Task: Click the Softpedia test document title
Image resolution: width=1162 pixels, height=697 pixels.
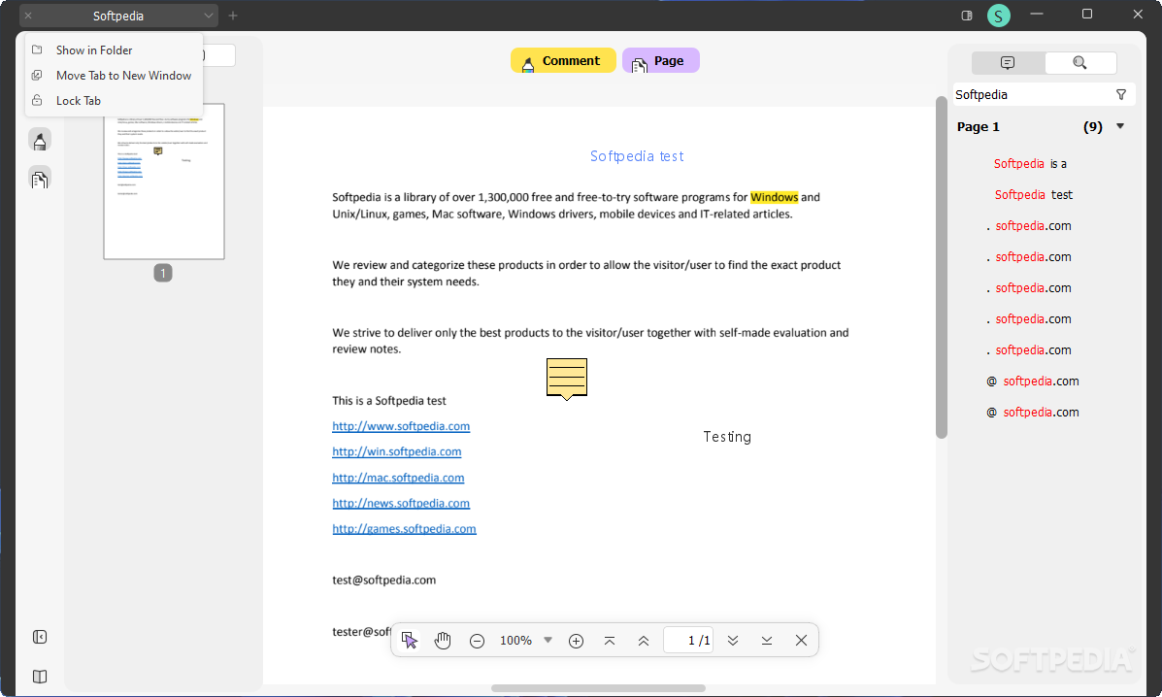Action: [x=637, y=156]
